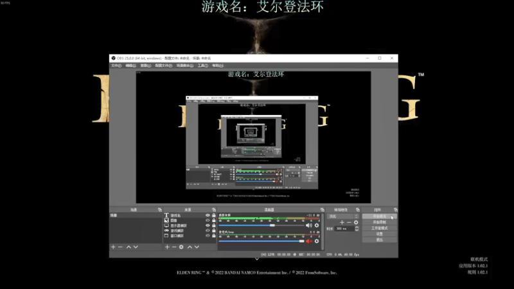
Task: Add a scene transition with plus icon
Action: coord(342,222)
